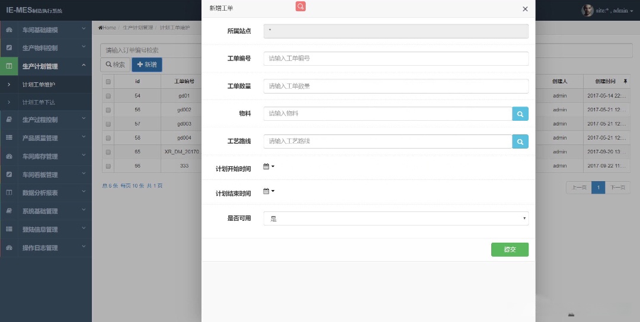Click the 生产物料控制 sidebar edit icon
This screenshot has width=640, height=322.
pyautogui.click(x=9, y=48)
